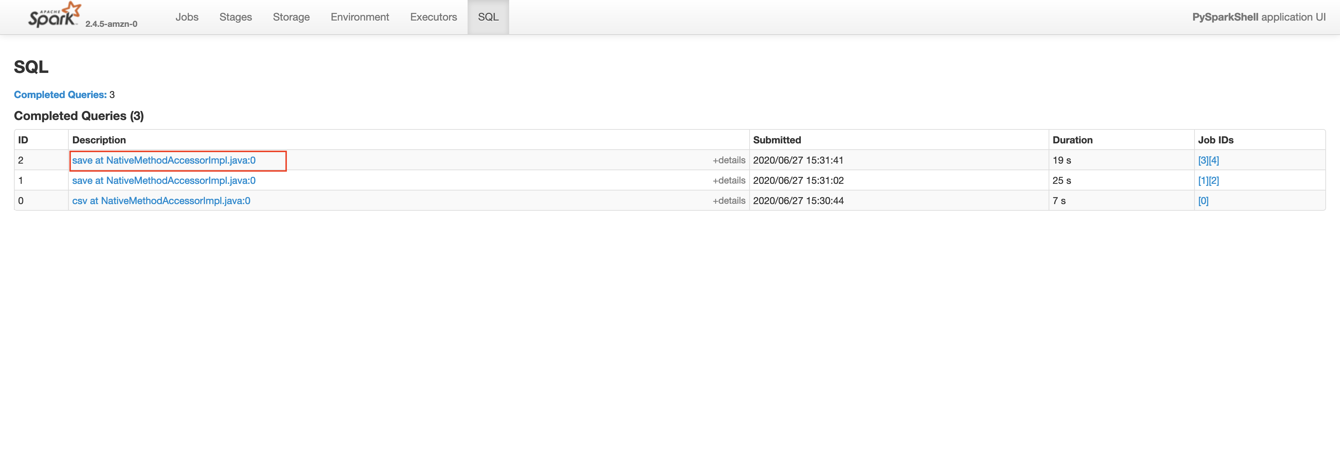The image size is (1340, 450).
Task: Open Job ID 2 from query 1
Action: [x=1214, y=180]
